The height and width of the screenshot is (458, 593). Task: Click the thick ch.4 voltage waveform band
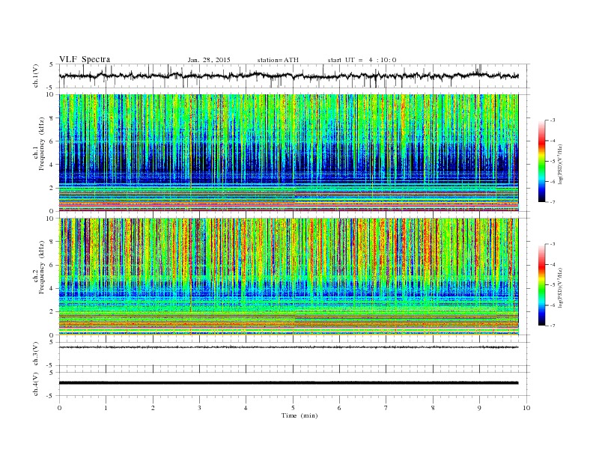pyautogui.click(x=288, y=383)
